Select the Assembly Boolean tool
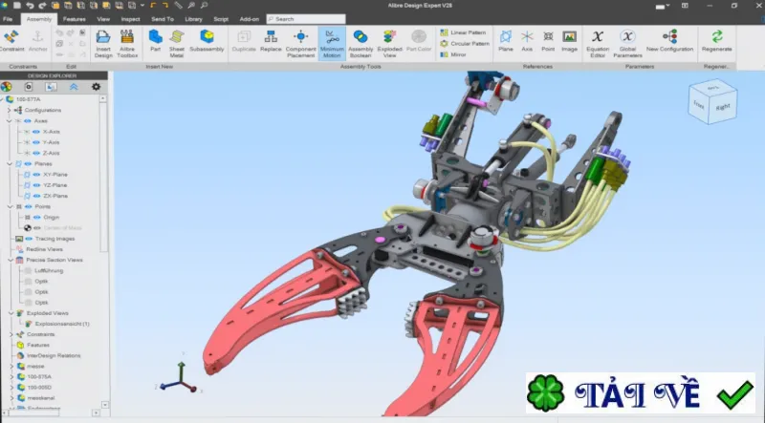The height and width of the screenshot is (423, 765). tap(361, 43)
